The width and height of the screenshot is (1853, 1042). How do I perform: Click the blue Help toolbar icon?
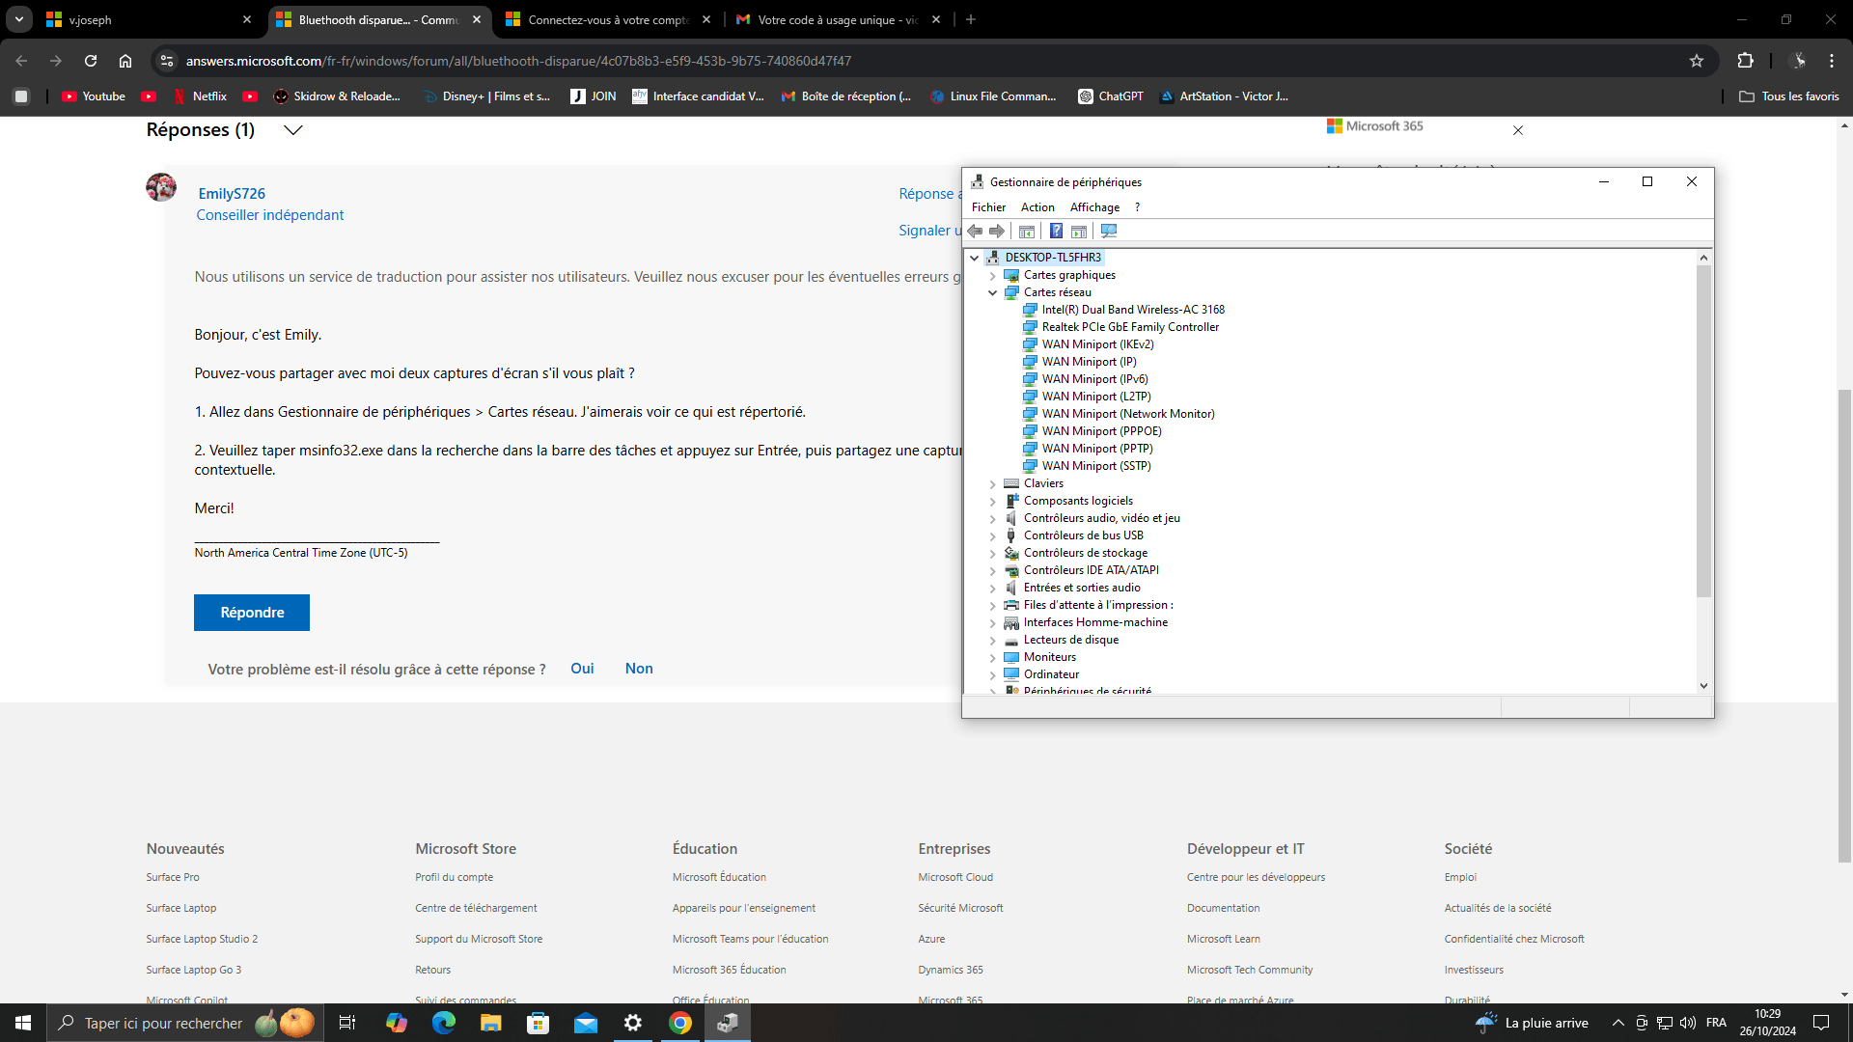pyautogui.click(x=1056, y=231)
